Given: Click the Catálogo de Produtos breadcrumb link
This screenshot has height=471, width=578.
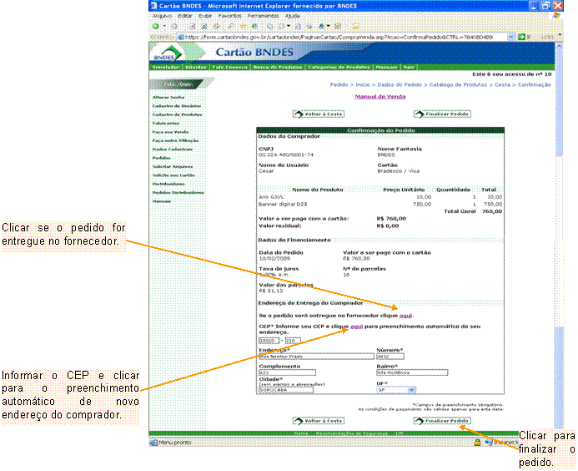Looking at the screenshot, I should click(x=458, y=85).
